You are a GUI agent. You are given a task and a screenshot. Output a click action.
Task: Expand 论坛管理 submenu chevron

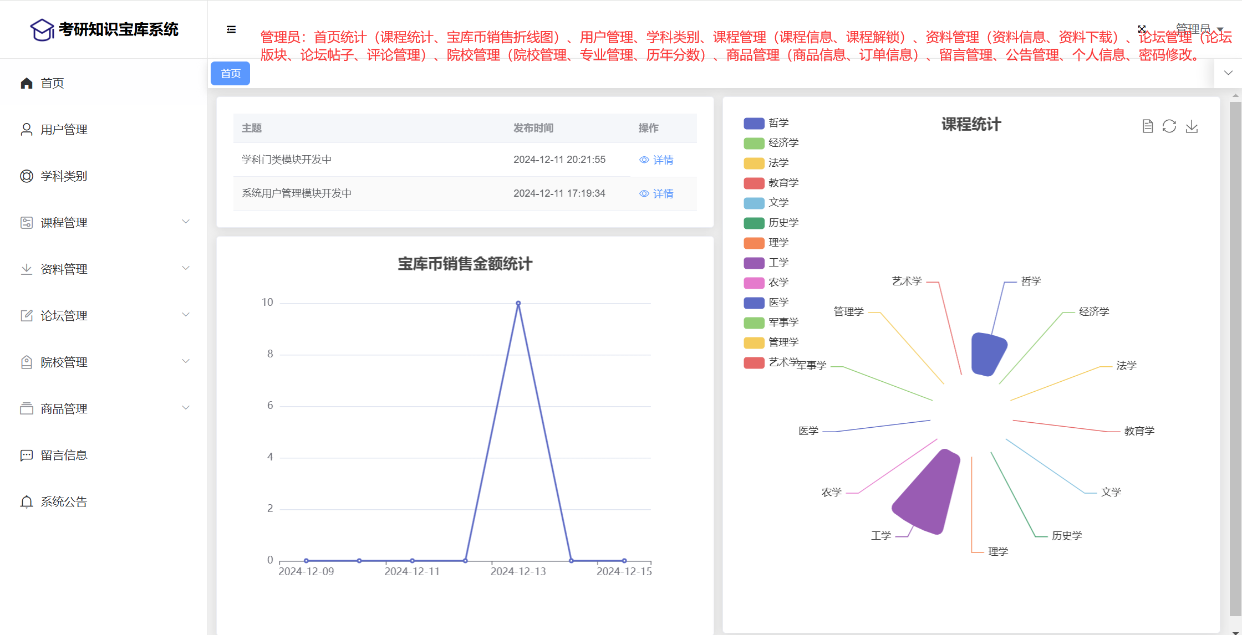[x=186, y=315]
